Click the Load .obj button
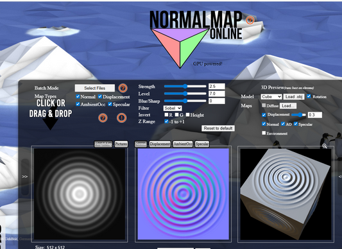Image resolution: width=342 pixels, height=249 pixels. 294,96
